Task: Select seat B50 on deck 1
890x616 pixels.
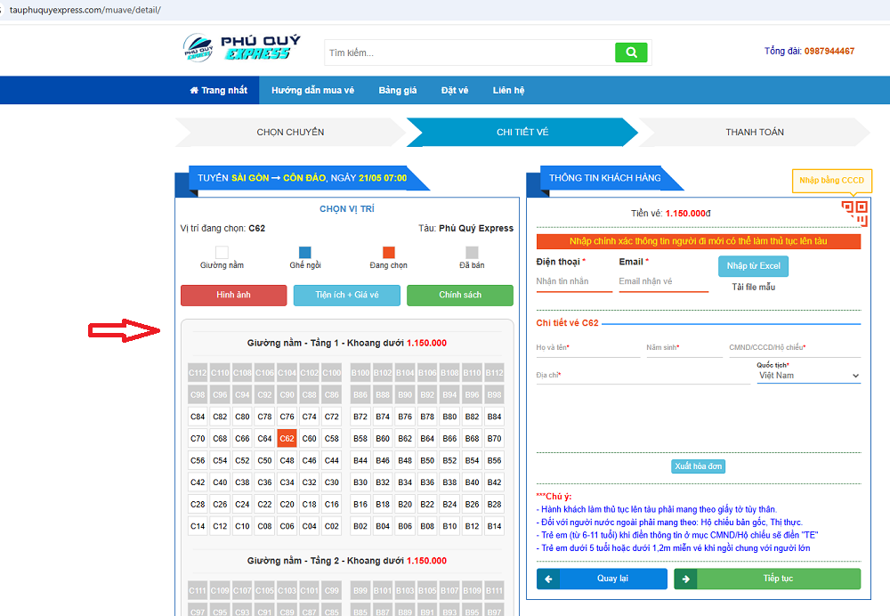Action: click(x=427, y=460)
